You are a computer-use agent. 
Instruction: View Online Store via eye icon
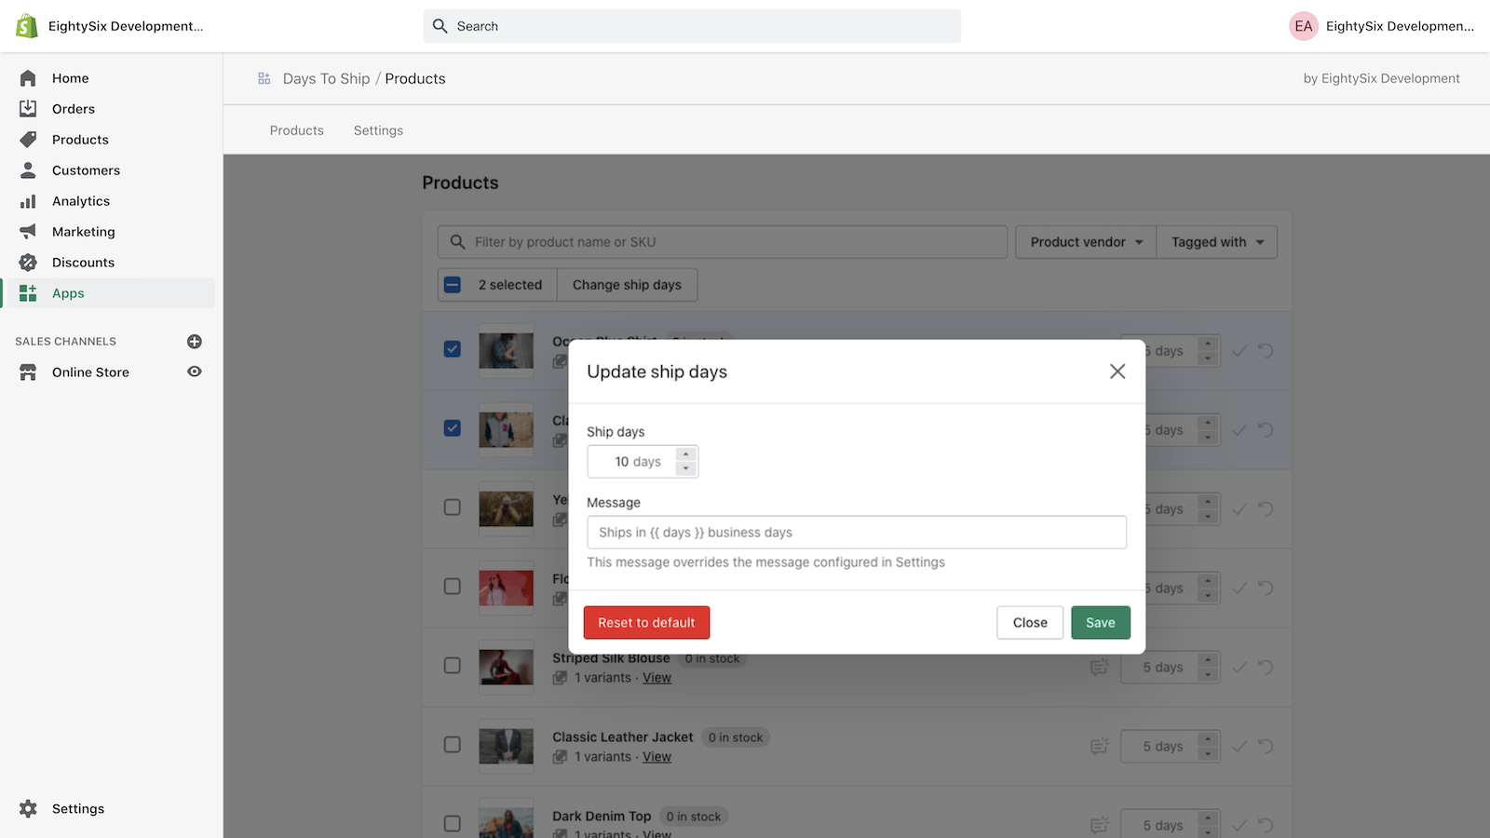click(195, 372)
